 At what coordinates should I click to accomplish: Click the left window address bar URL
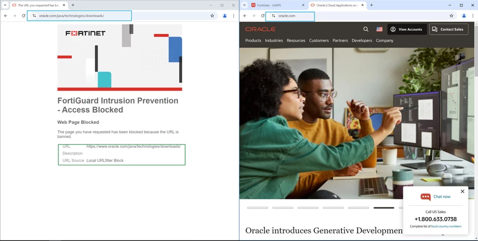pyautogui.click(x=71, y=16)
